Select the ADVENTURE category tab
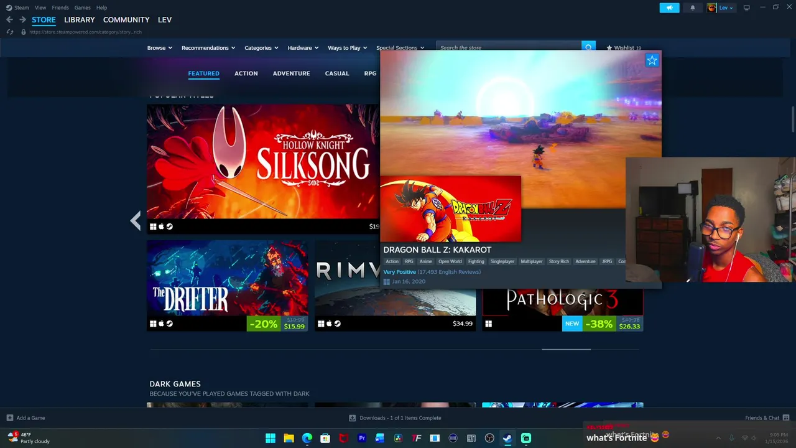 (291, 73)
